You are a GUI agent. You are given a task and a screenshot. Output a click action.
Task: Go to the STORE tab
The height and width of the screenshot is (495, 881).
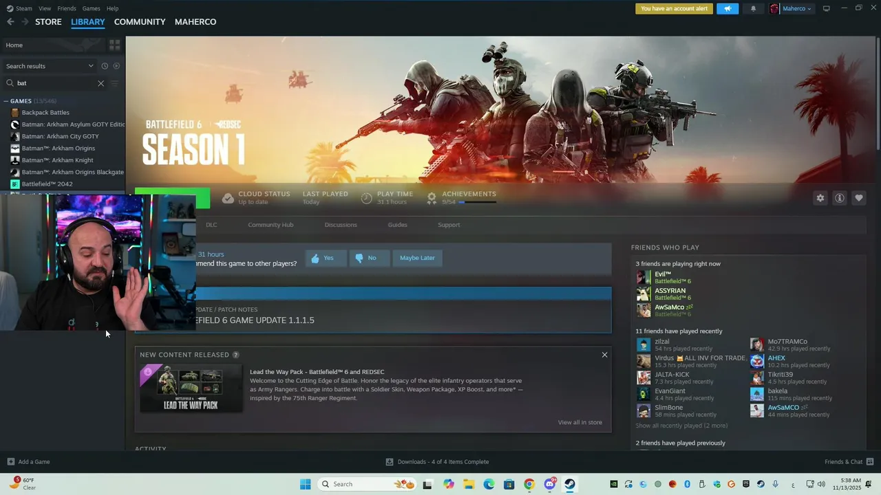(x=48, y=22)
